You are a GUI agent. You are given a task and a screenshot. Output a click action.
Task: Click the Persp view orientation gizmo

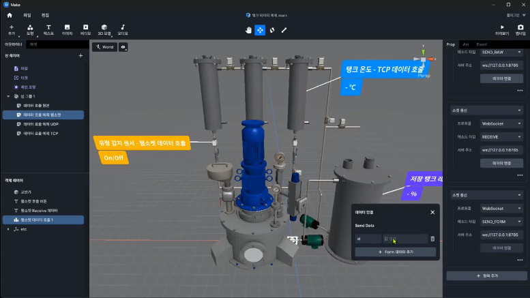point(424,59)
